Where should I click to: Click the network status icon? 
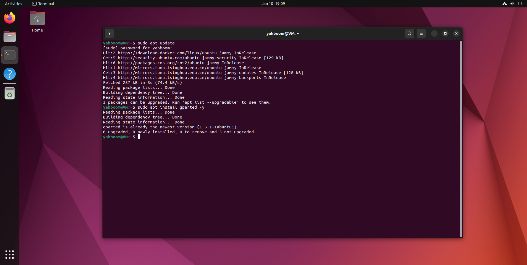[x=504, y=4]
